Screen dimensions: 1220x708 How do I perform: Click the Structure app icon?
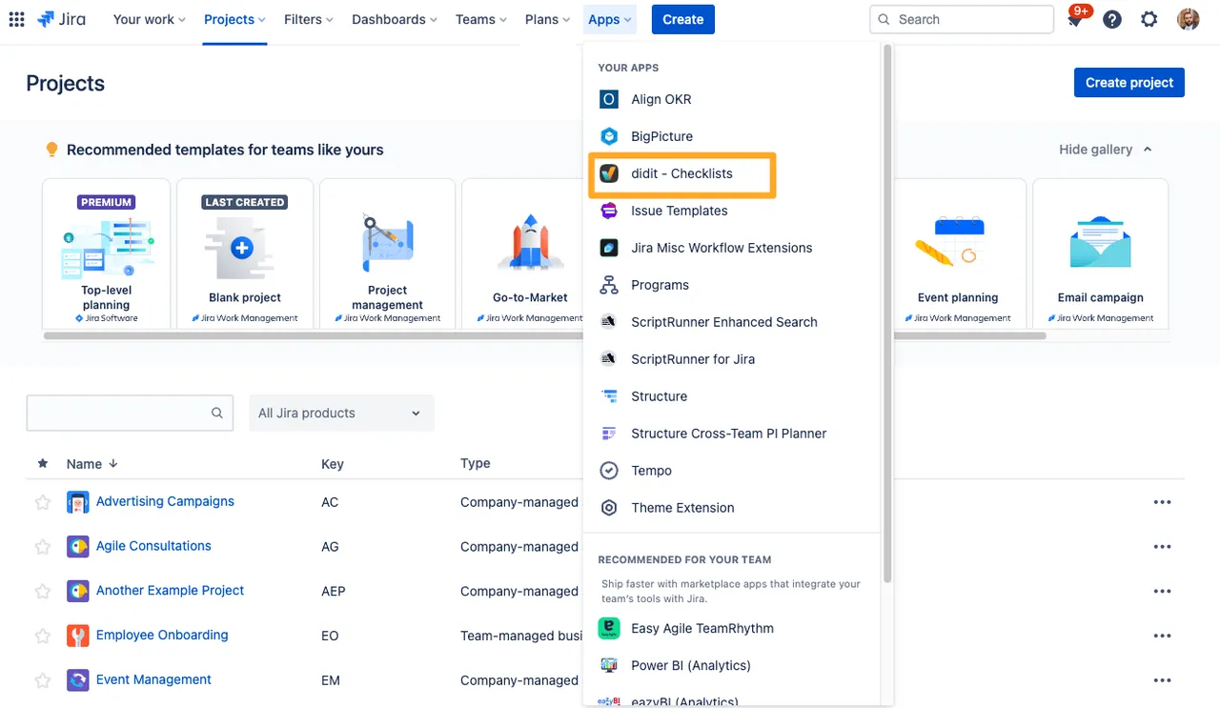(x=609, y=396)
